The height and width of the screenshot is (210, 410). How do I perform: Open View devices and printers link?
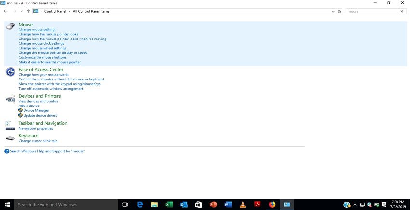pos(39,101)
